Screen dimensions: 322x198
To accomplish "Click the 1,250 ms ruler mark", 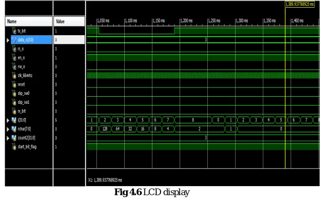I will pos(214,20).
